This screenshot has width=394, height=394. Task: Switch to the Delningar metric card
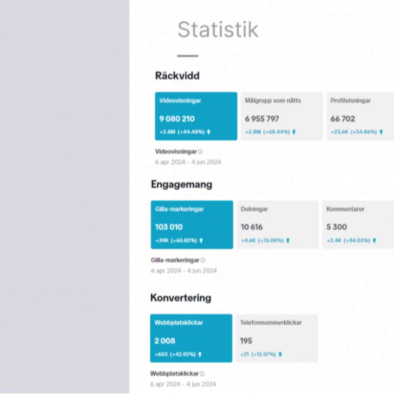point(277,225)
